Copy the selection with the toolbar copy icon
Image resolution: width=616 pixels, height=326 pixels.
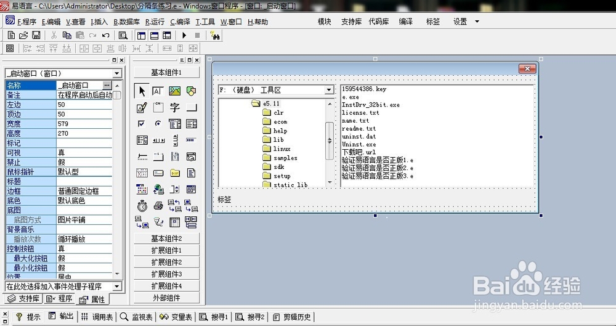pyautogui.click(x=67, y=35)
